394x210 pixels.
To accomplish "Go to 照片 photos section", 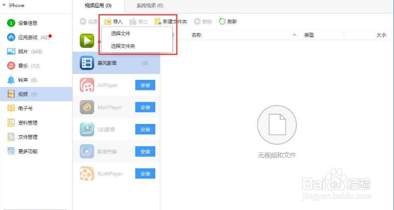I will click(36, 52).
